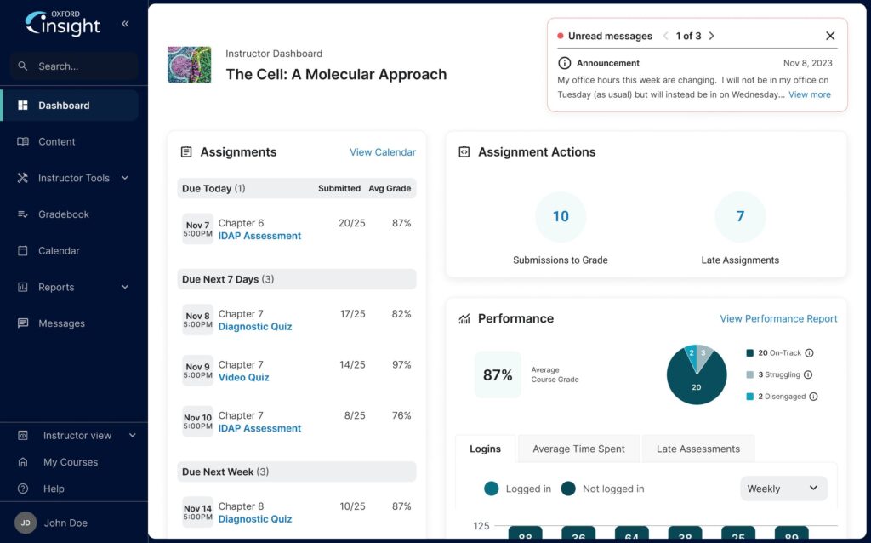871x543 pixels.
Task: Click inside the Search field
Action: tap(72, 66)
